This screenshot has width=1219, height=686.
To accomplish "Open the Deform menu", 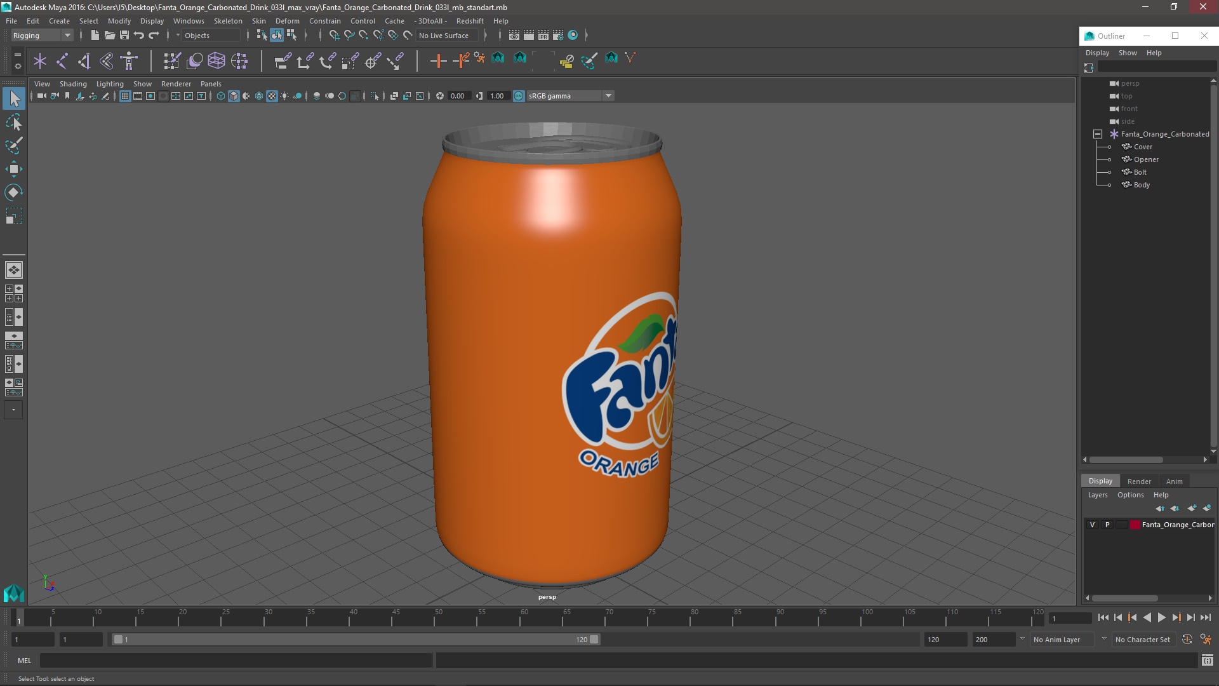I will tap(287, 21).
